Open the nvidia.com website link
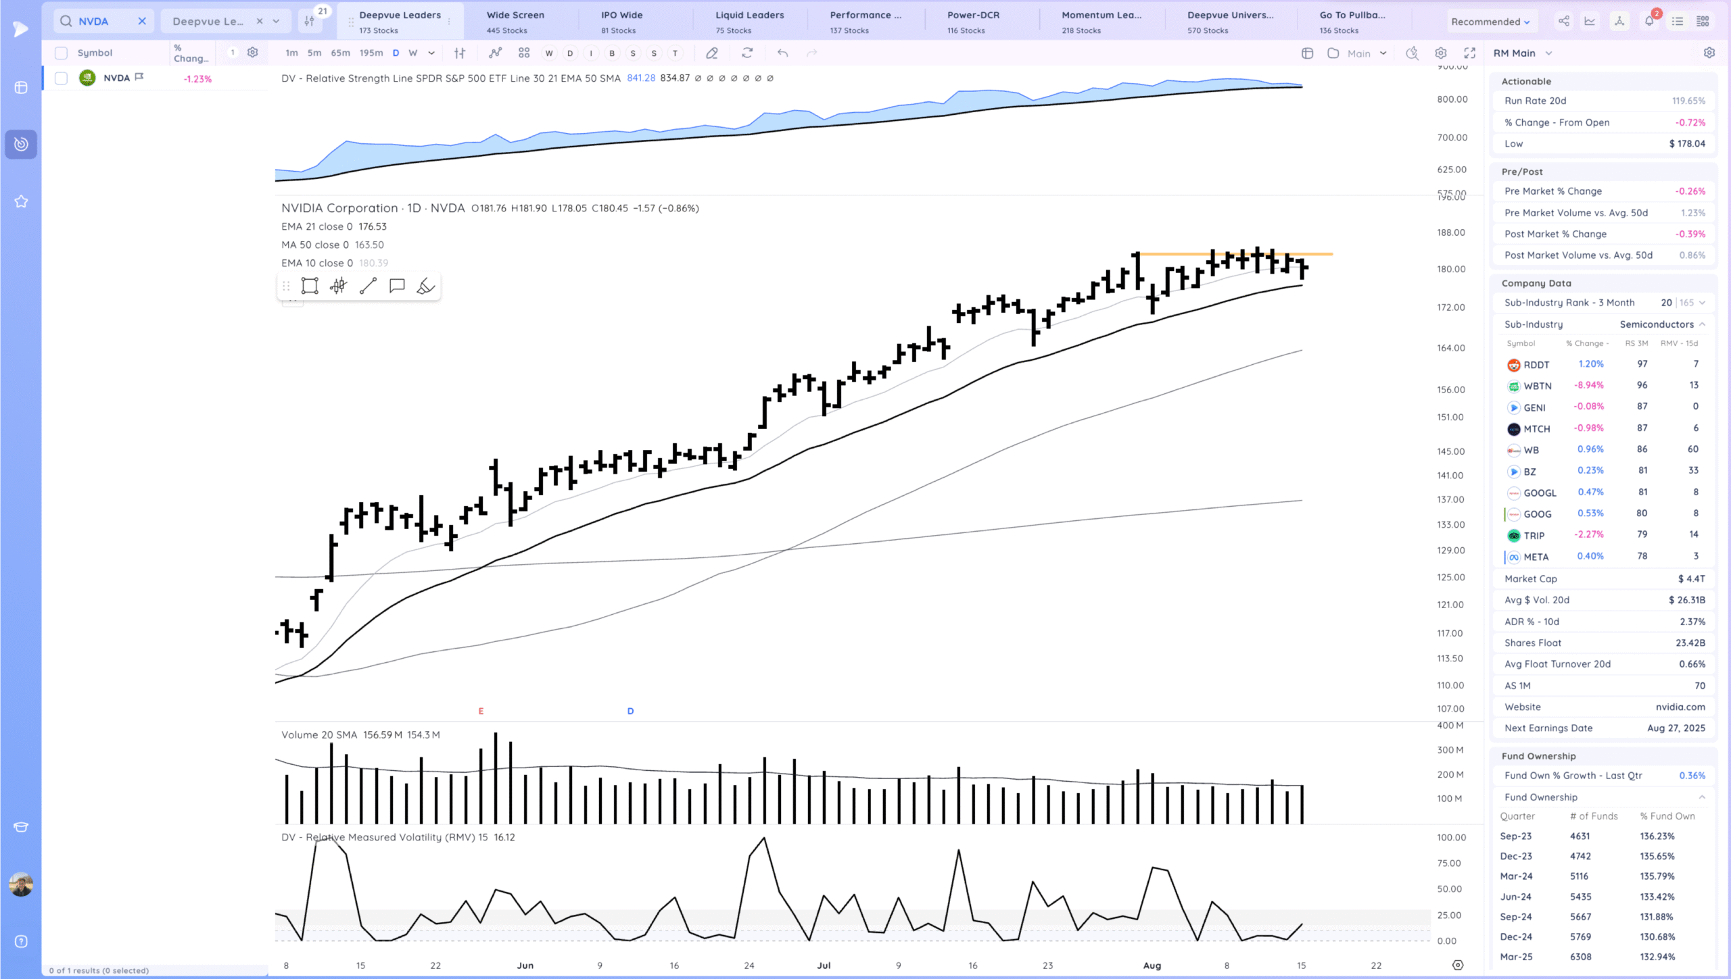This screenshot has width=1731, height=979. point(1680,707)
